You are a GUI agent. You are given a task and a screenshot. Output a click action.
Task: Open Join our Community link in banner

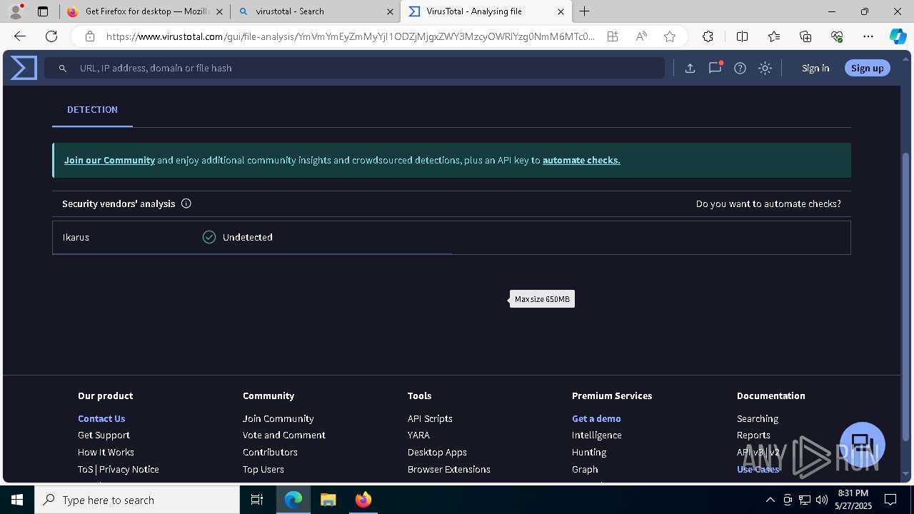109,160
